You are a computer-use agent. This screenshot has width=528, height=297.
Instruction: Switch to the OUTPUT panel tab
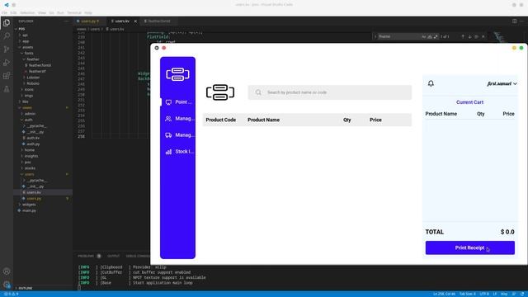pyautogui.click(x=114, y=257)
